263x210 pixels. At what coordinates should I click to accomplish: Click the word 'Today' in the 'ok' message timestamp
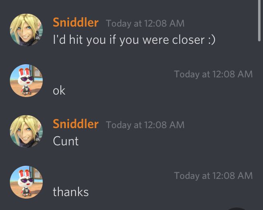[x=187, y=75]
